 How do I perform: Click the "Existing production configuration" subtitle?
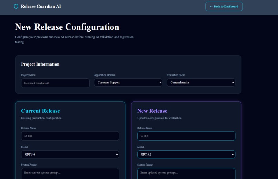(41, 118)
